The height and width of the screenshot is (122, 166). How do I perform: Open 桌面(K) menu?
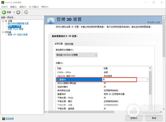23,7
